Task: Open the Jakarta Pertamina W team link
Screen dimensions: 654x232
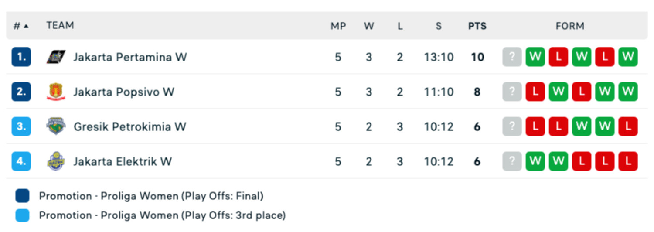Action: click(x=130, y=57)
